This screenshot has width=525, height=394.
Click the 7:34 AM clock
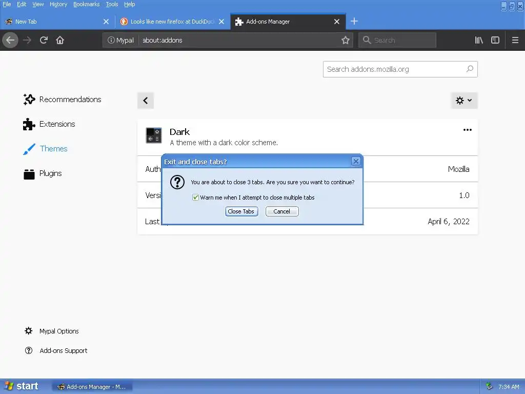[509, 387]
